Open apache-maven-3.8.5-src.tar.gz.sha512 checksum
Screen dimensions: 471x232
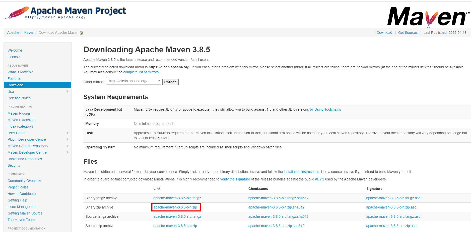[x=278, y=216]
